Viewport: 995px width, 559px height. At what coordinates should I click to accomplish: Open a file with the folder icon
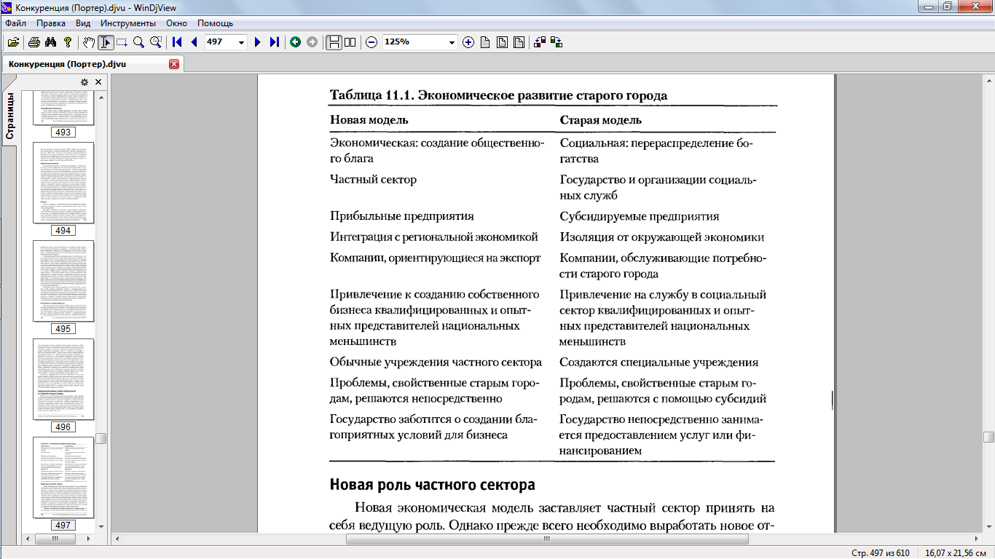point(13,42)
